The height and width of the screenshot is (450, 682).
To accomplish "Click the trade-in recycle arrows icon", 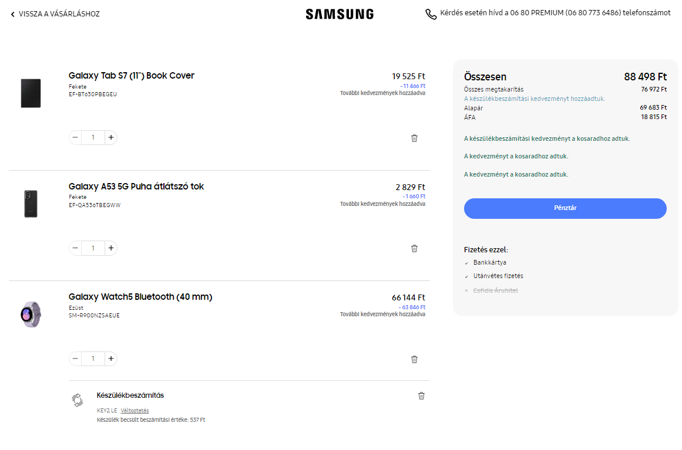I will coord(77,401).
